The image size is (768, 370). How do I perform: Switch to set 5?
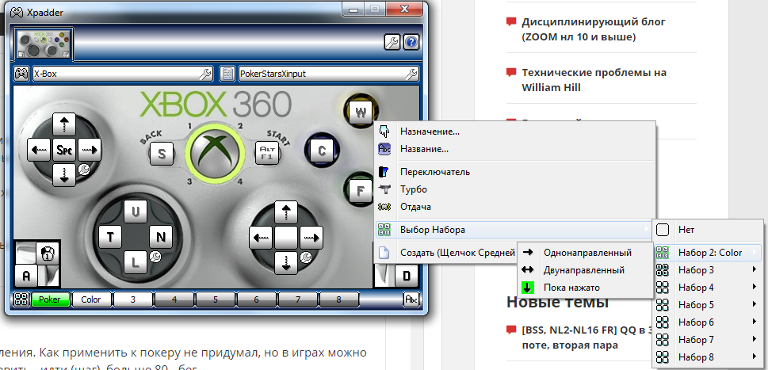215,299
